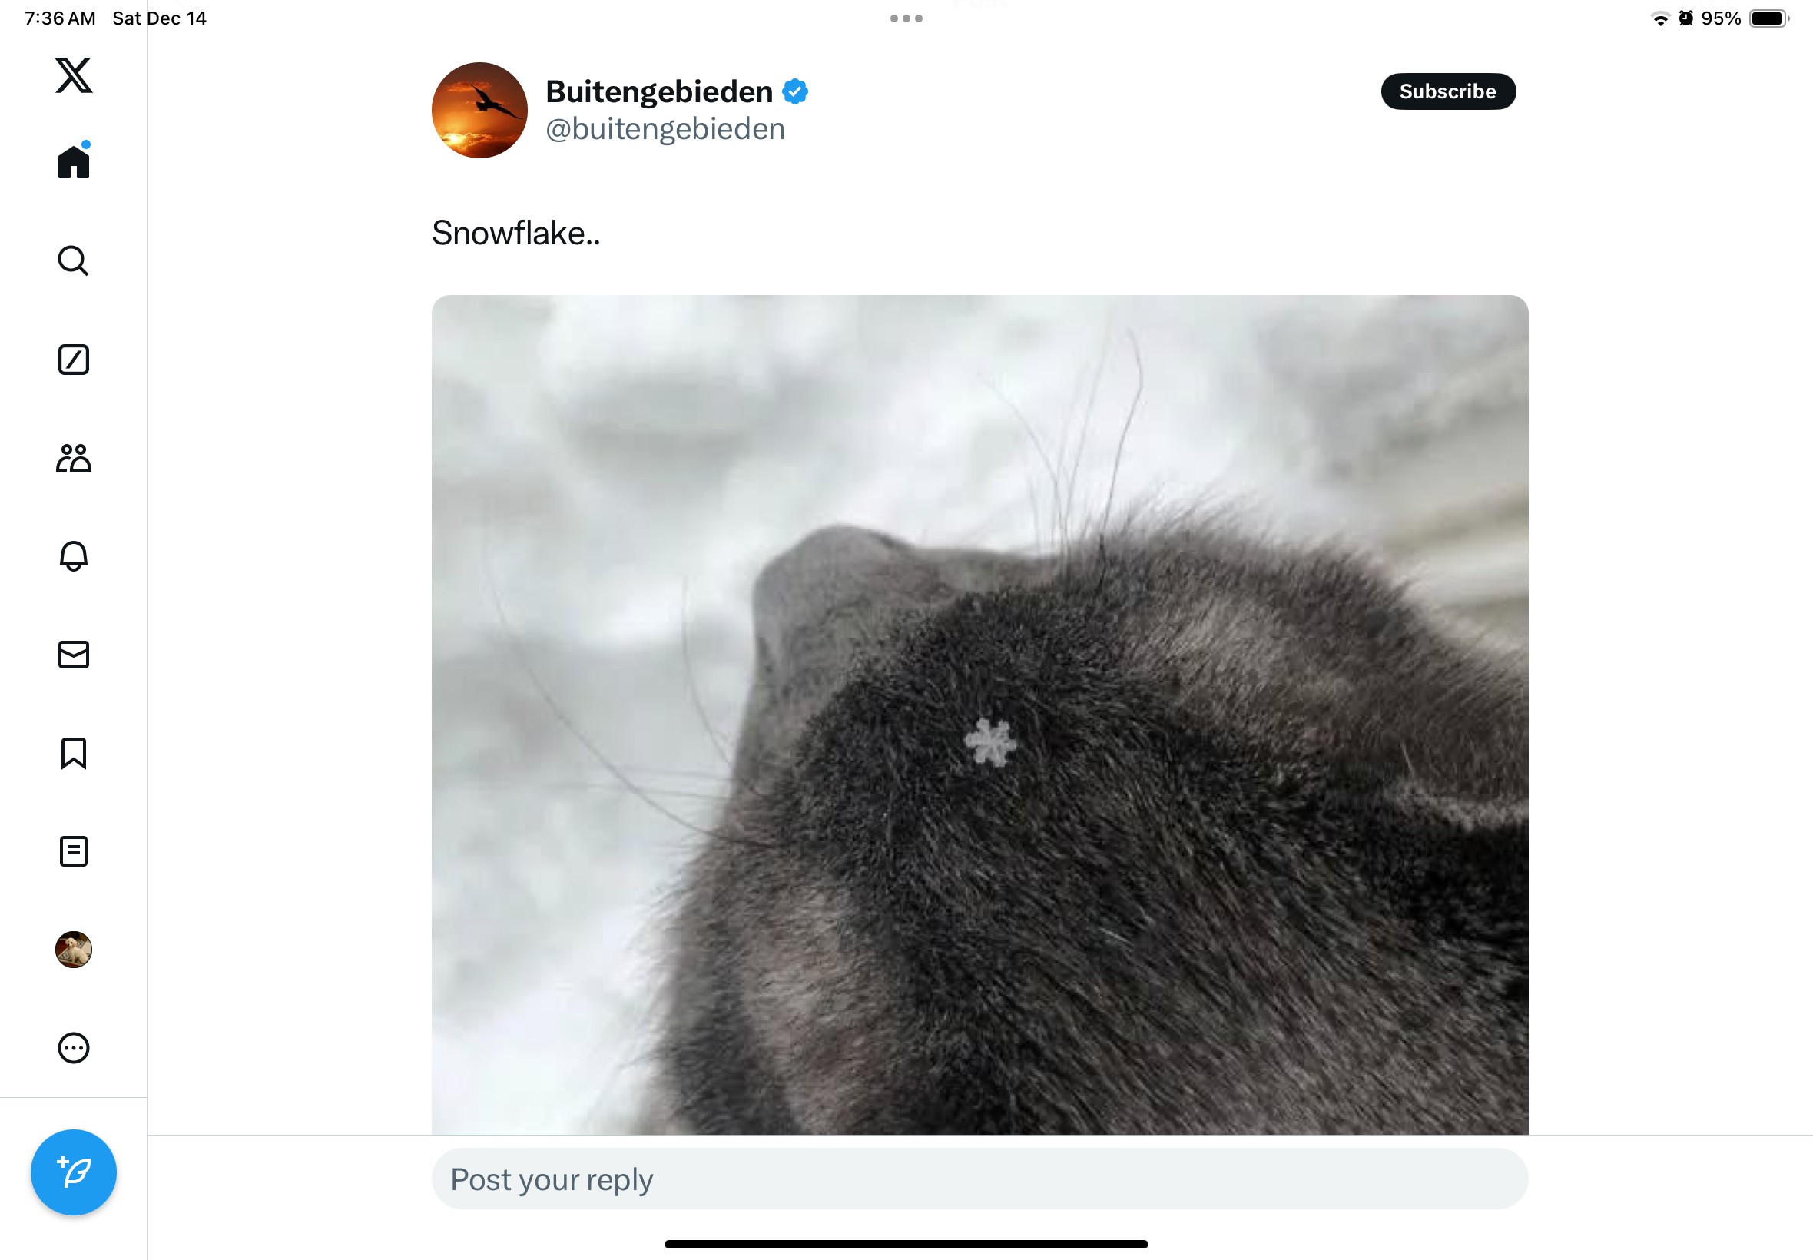
Task: Open Direct Messages envelope
Action: point(74,655)
